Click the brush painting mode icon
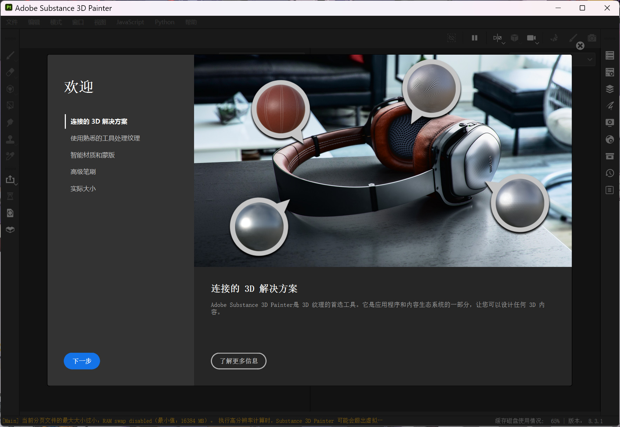The height and width of the screenshot is (427, 620). pos(573,38)
